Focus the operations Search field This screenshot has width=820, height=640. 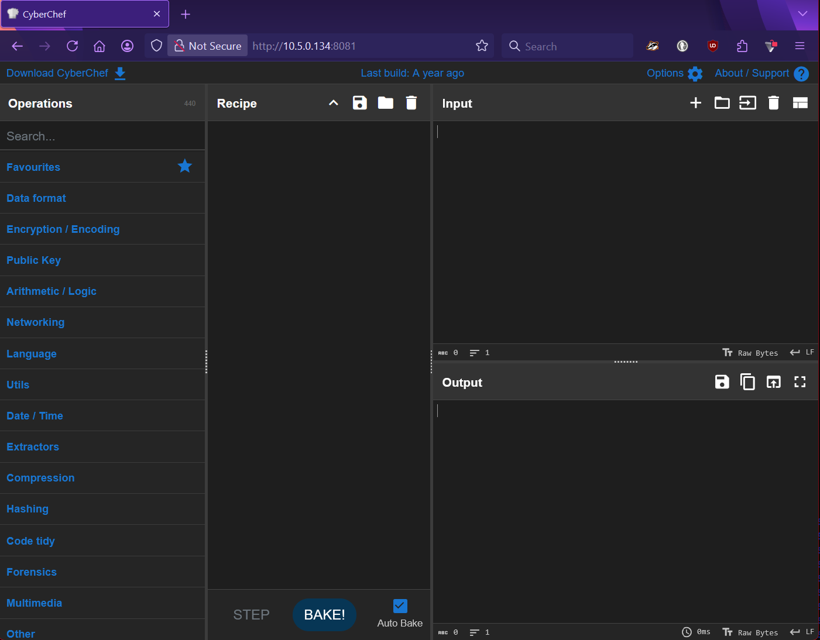[102, 136]
